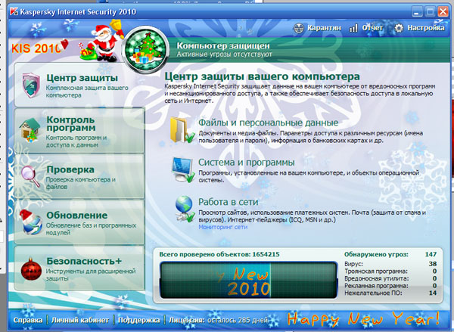Image resolution: width=454 pixels, height=332 pixels.
Task: Click the Обнаружено угроз label
Action: pyautogui.click(x=376, y=254)
